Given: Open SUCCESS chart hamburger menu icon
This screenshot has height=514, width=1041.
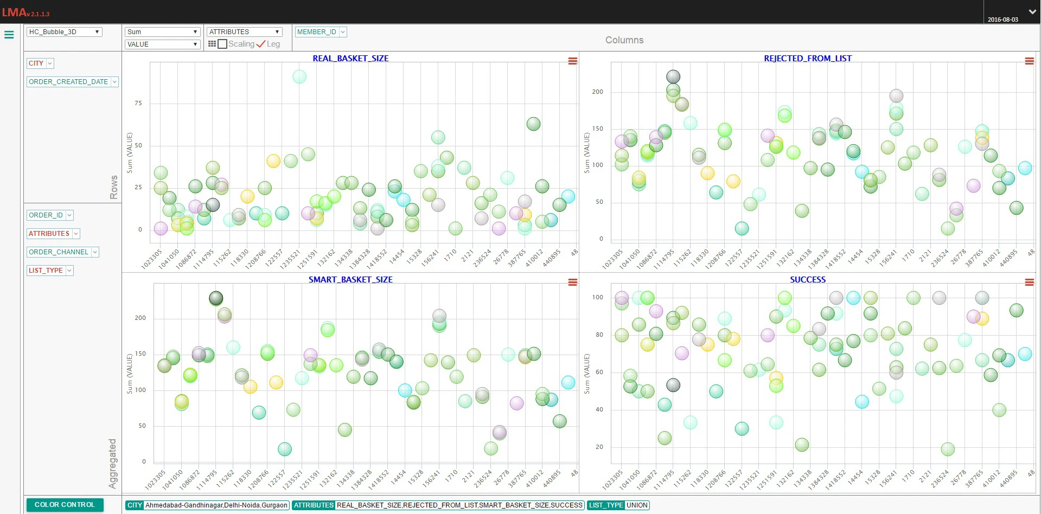Looking at the screenshot, I should coord(1029,282).
